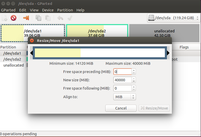Screen dimensions: 201x137
Task: Close the Resize/Move /dev/sda1 dialog
Action: point(32,41)
